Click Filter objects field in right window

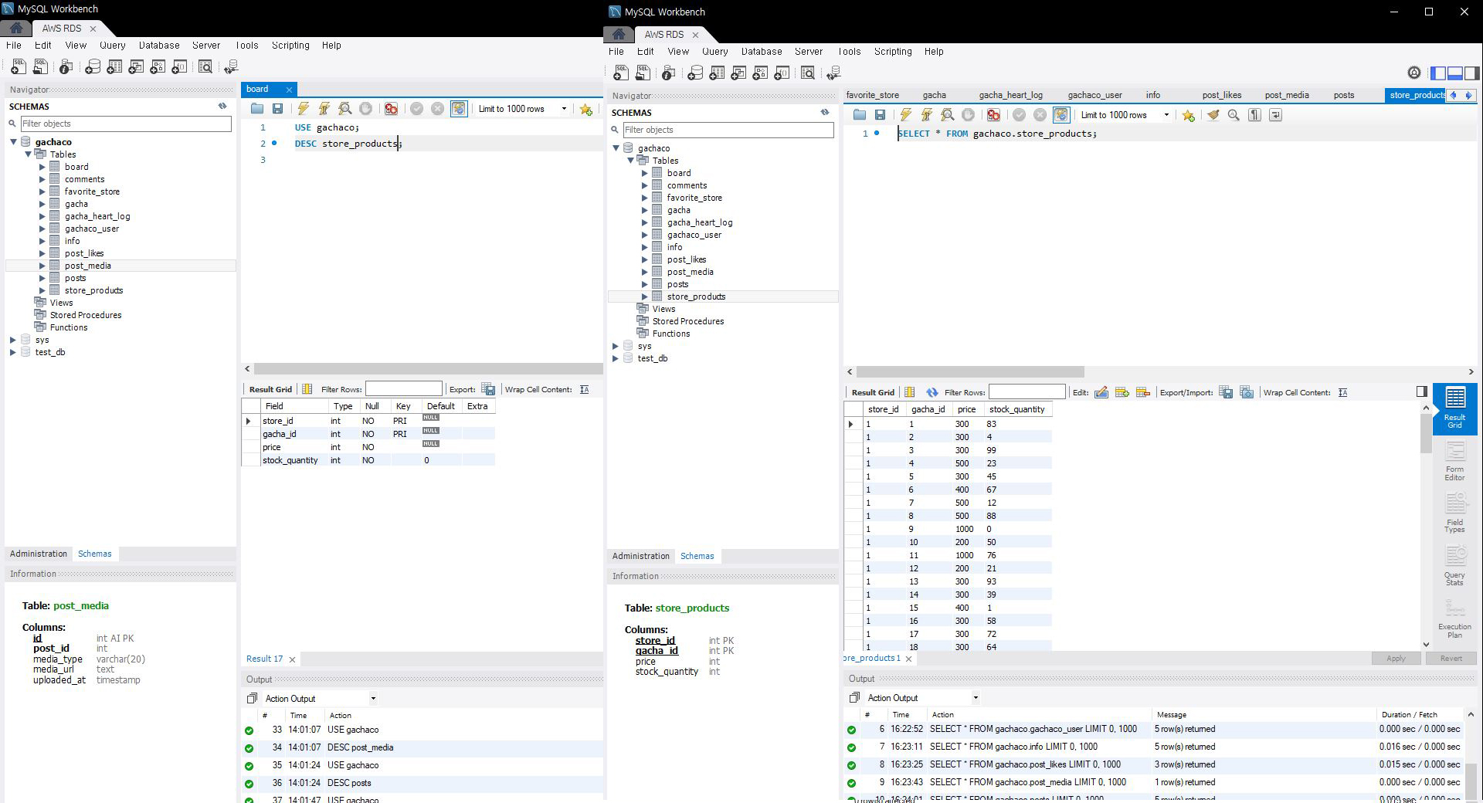tap(728, 130)
